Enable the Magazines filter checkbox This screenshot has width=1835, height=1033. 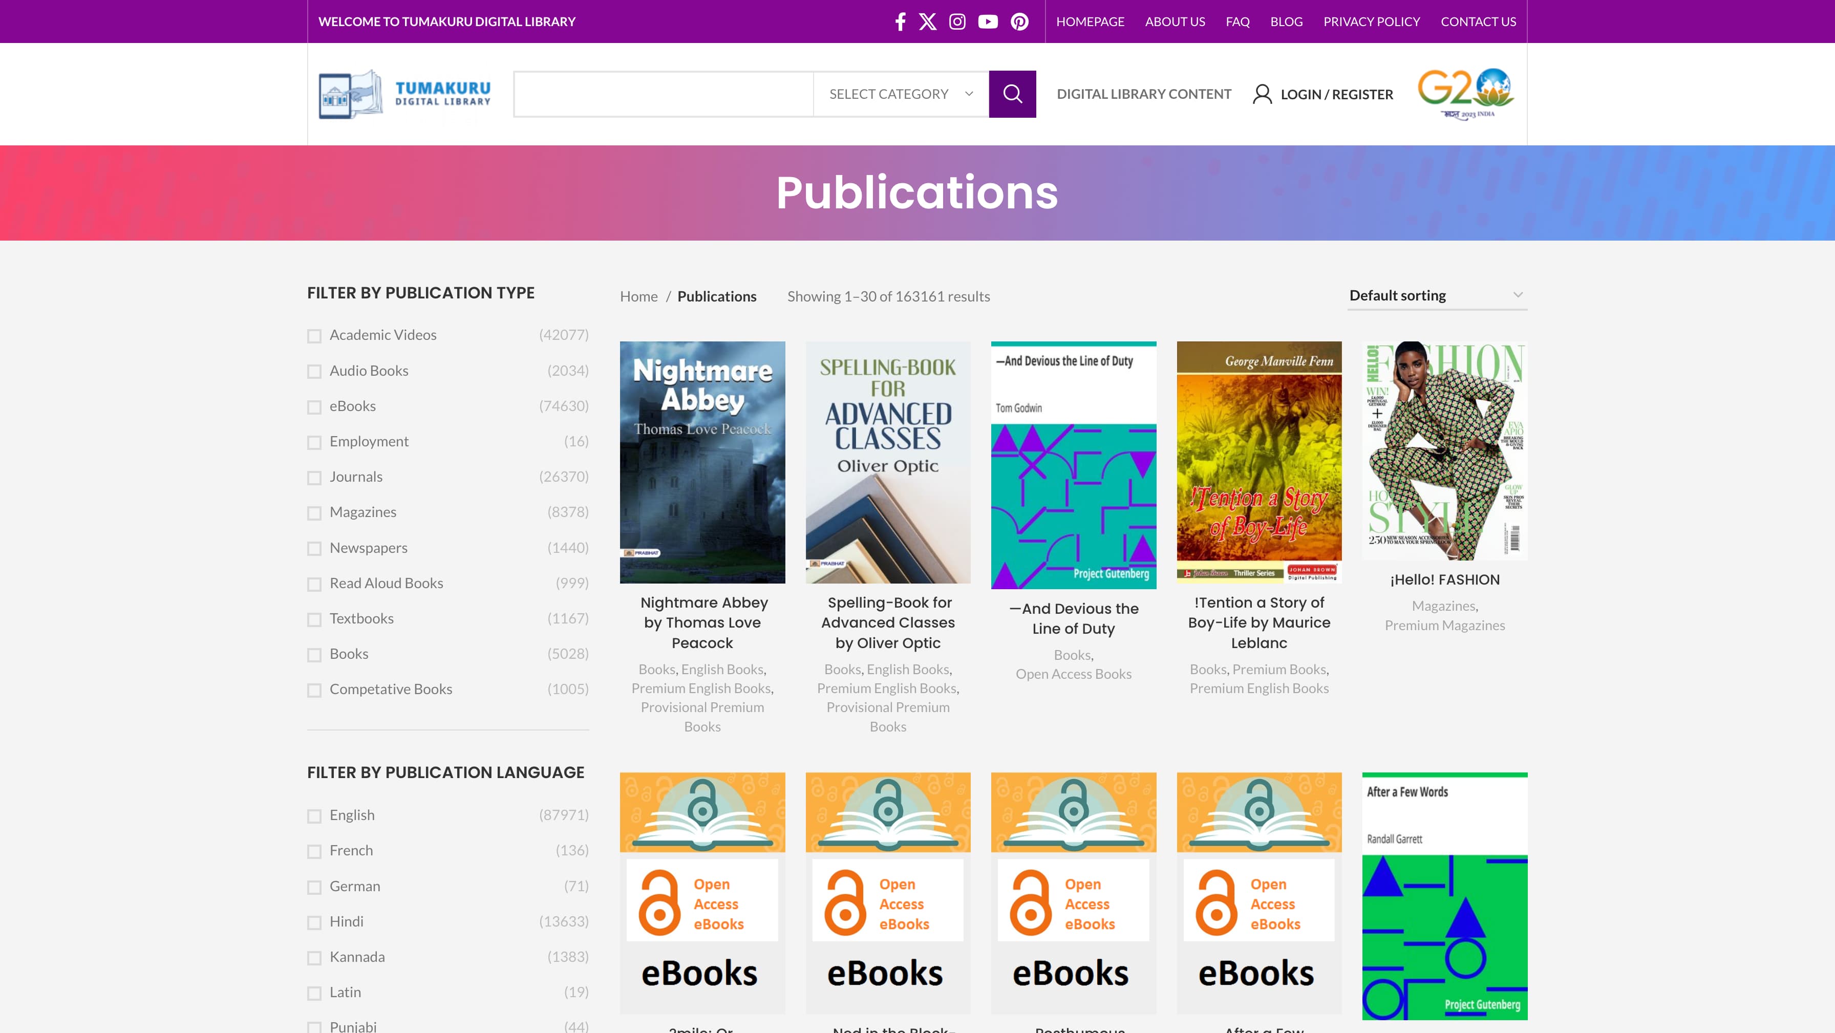(x=314, y=513)
